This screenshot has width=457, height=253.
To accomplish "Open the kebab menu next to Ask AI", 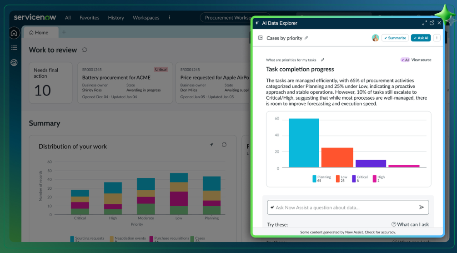I will pyautogui.click(x=437, y=38).
